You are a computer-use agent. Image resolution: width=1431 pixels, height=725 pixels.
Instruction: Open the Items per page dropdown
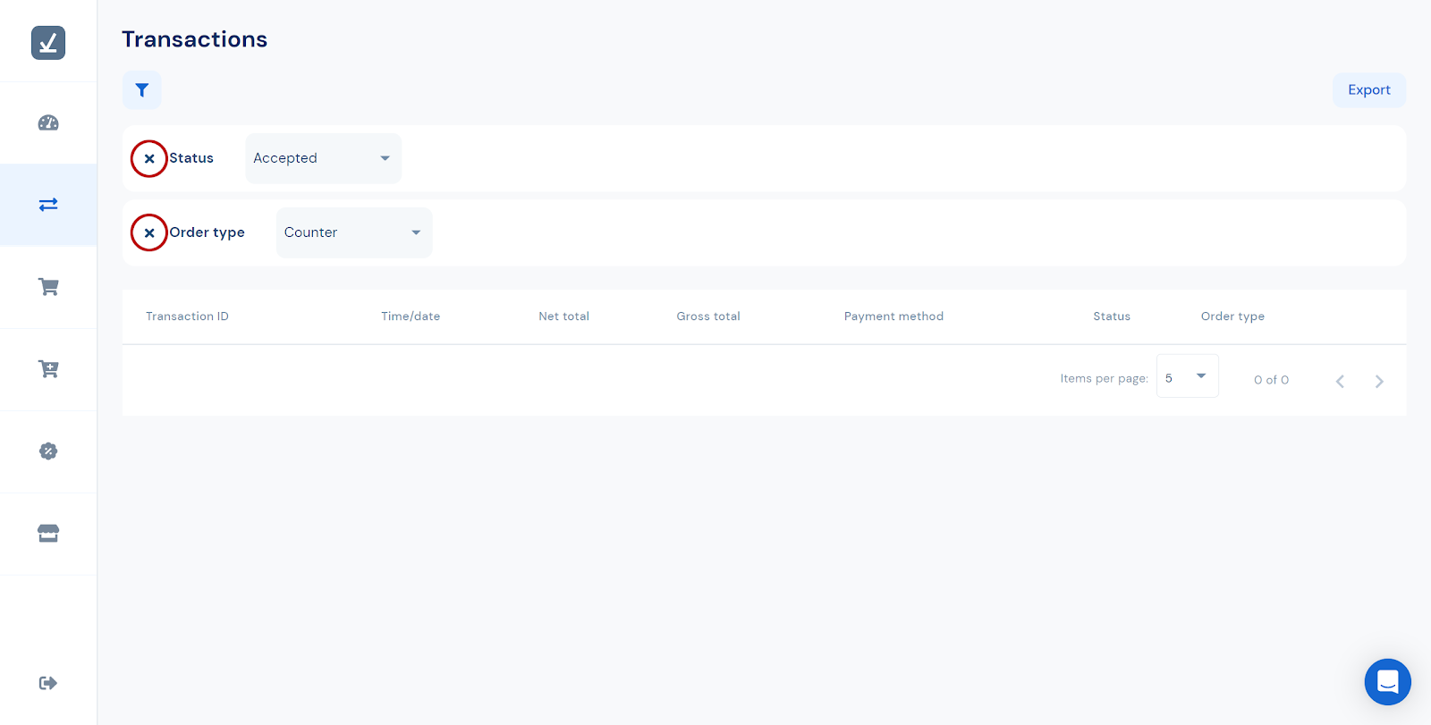pos(1188,376)
